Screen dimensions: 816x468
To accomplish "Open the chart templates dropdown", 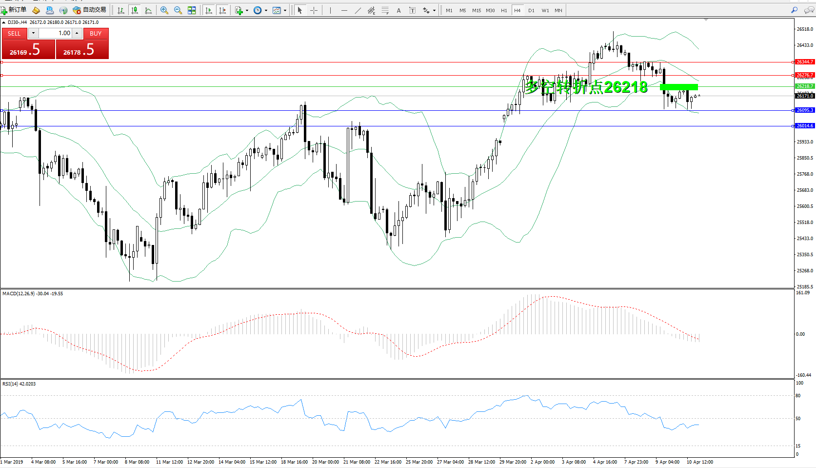I will coord(285,10).
